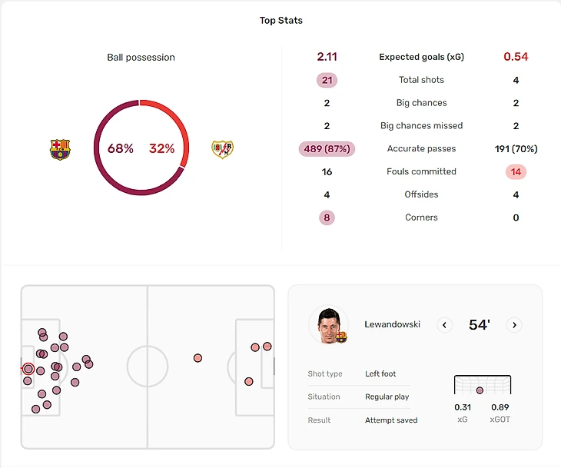
Task: Click the 0.89 xGOT value
Action: tap(500, 407)
